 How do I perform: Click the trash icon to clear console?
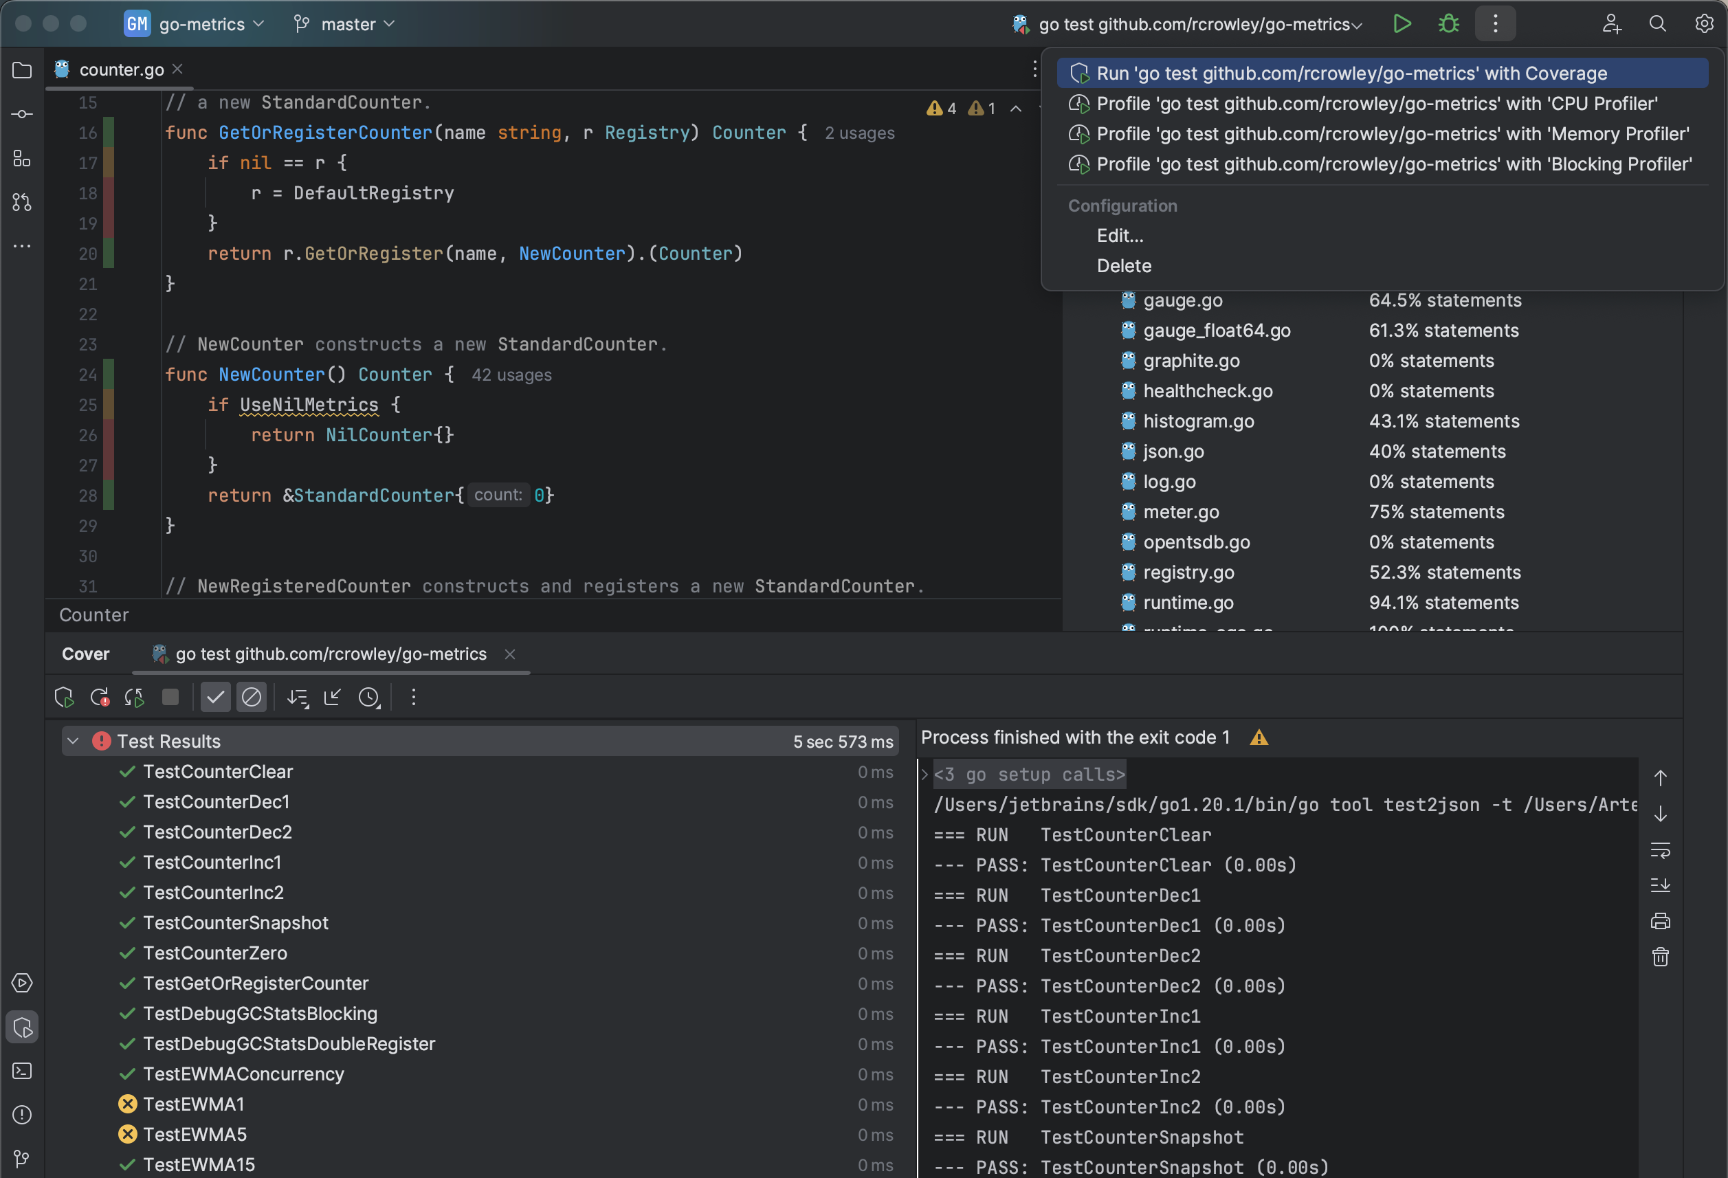pos(1661,957)
